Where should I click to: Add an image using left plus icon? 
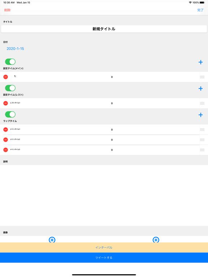52,240
